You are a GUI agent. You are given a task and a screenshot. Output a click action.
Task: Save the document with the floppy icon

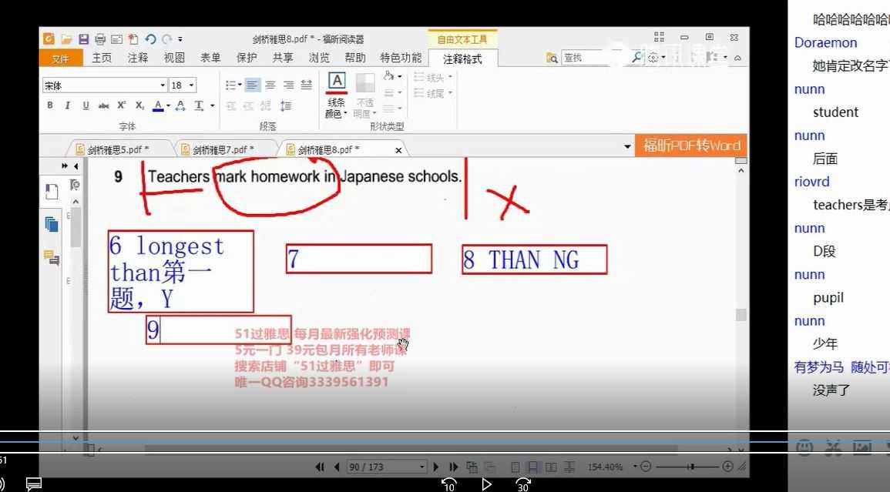(x=83, y=39)
